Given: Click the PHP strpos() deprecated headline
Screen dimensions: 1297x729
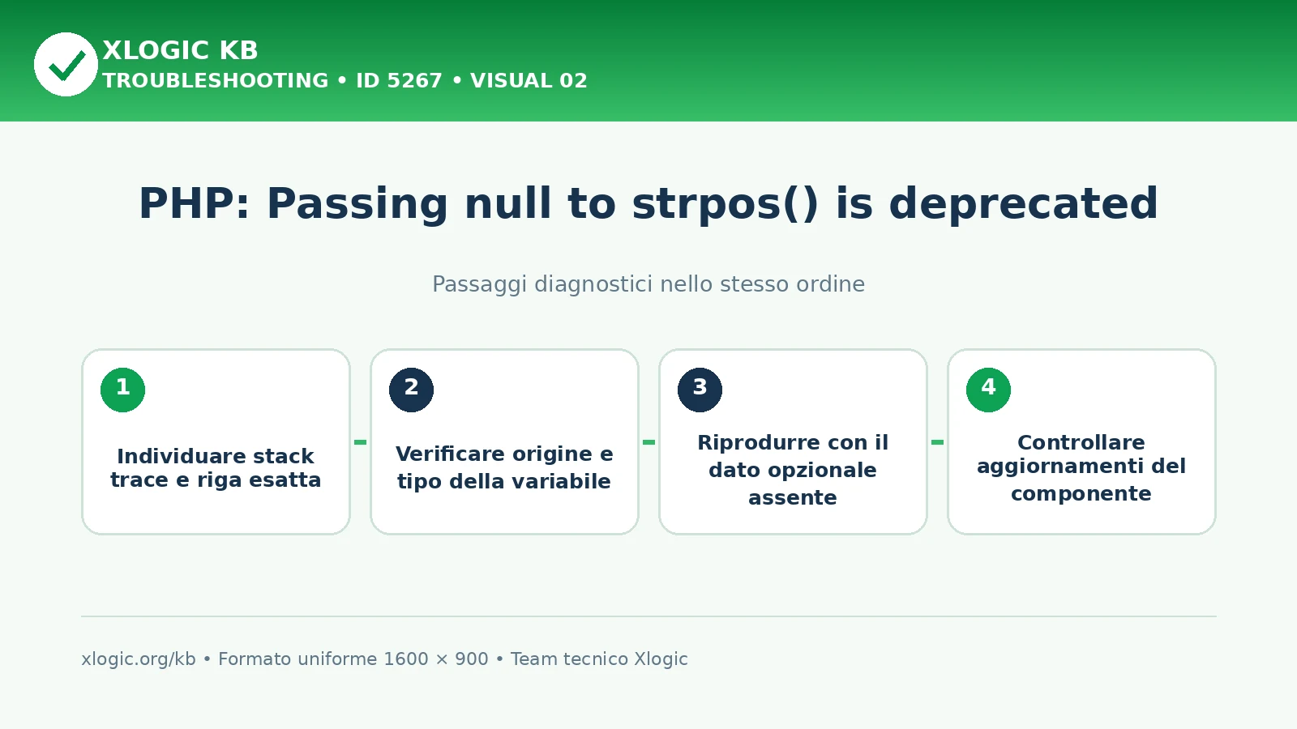Looking at the screenshot, I should pyautogui.click(x=648, y=203).
